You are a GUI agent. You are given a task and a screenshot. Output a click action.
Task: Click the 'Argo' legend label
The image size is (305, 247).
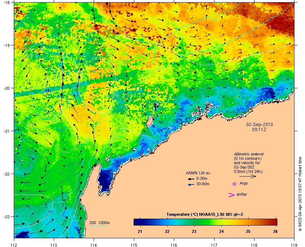tap(244, 183)
